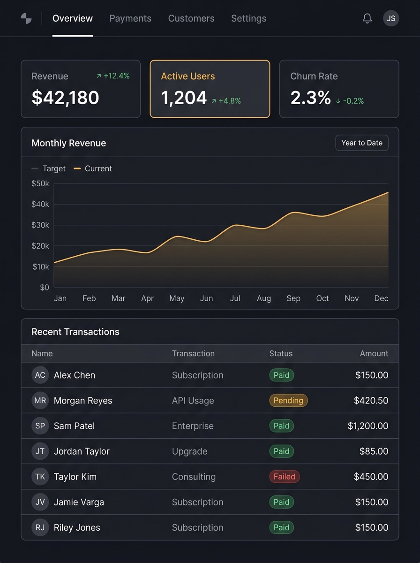Click the $450.00 amount
Viewport: 420px width, 563px height.
(x=371, y=476)
